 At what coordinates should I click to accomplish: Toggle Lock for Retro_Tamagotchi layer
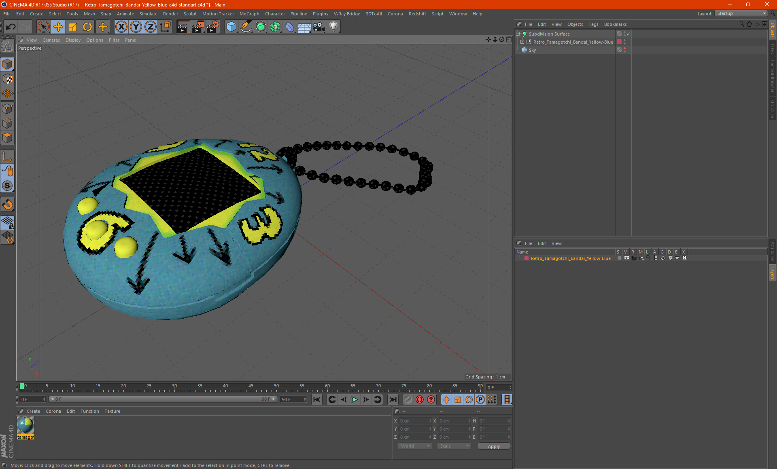648,258
